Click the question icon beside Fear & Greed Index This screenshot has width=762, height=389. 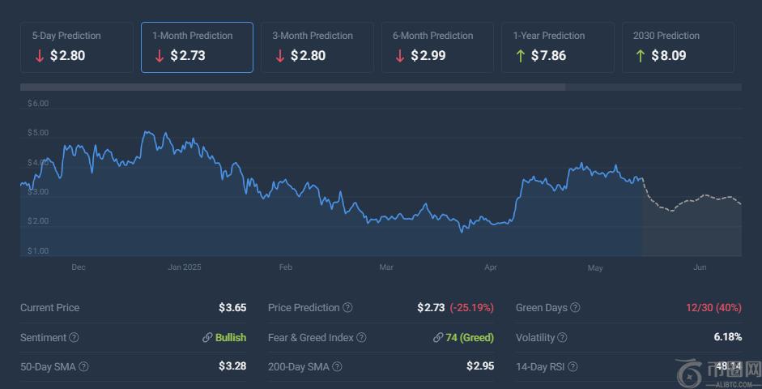coord(361,337)
